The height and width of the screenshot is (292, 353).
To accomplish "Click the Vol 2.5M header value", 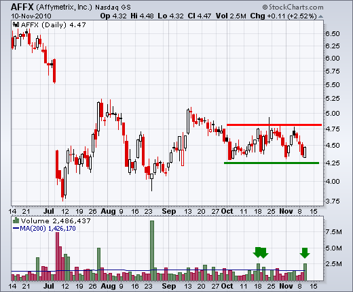I will pyautogui.click(x=231, y=16).
